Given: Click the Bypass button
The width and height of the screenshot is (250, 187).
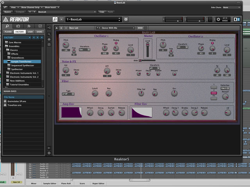Looking at the screenshot, I should (7, 12).
